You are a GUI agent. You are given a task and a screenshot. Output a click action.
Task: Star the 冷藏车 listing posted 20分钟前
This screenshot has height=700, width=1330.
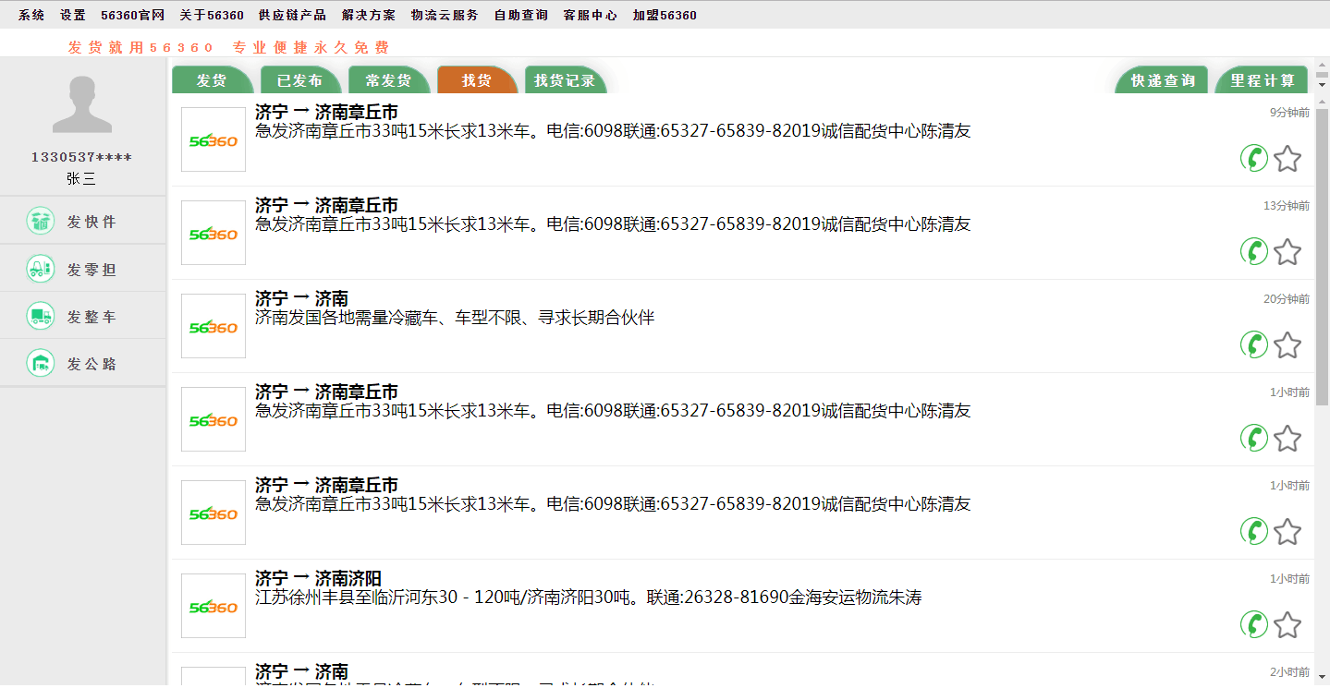(x=1287, y=345)
